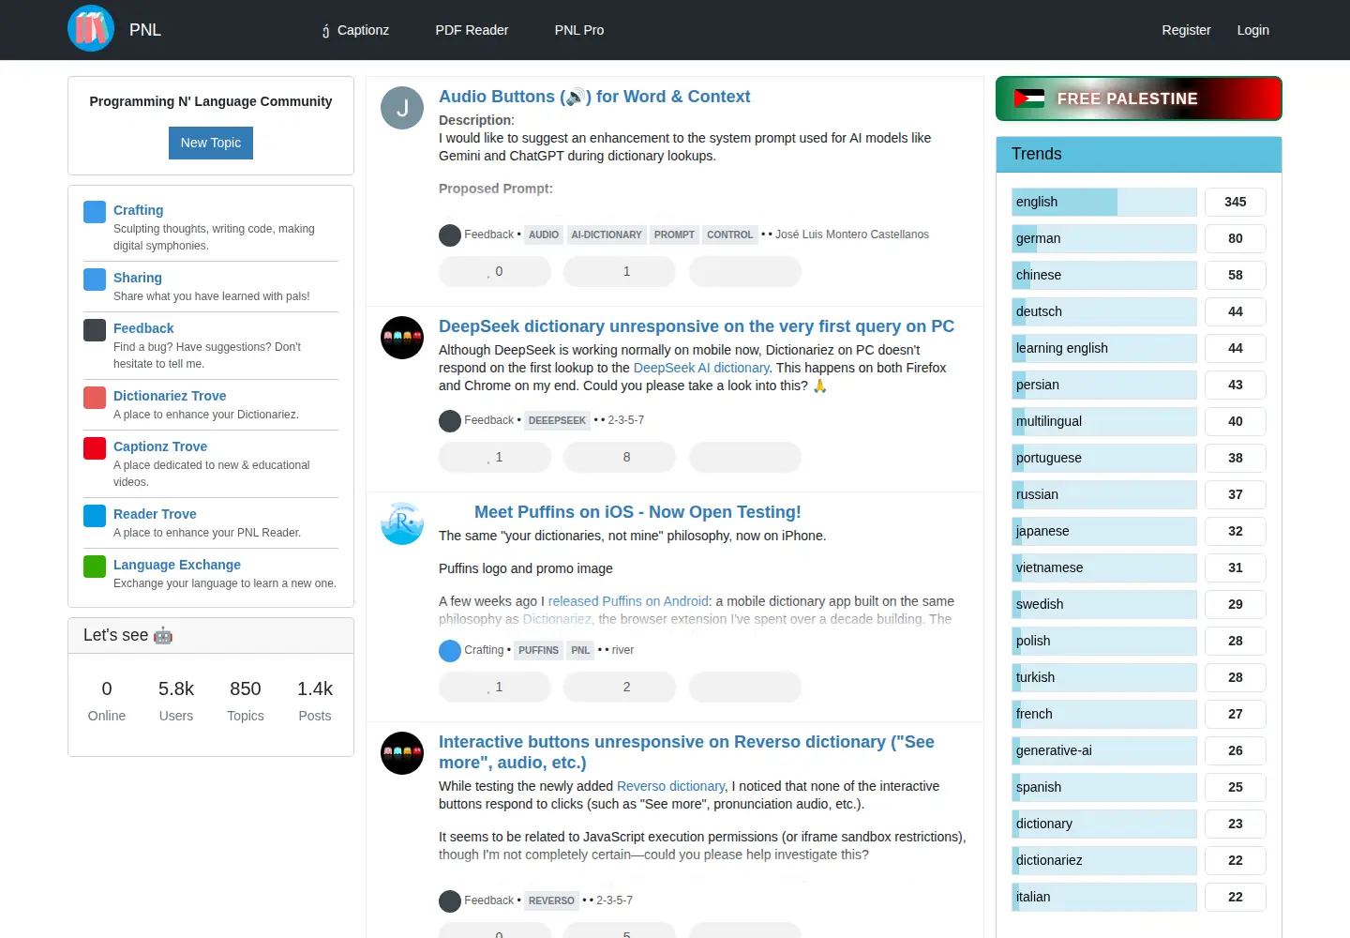This screenshot has width=1350, height=938.
Task: Open the Meet Puffins on iOS topic
Action: pyautogui.click(x=637, y=512)
